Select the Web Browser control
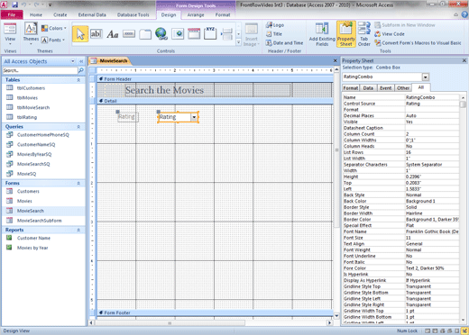This screenshot has width=469, height=335. click(178, 33)
